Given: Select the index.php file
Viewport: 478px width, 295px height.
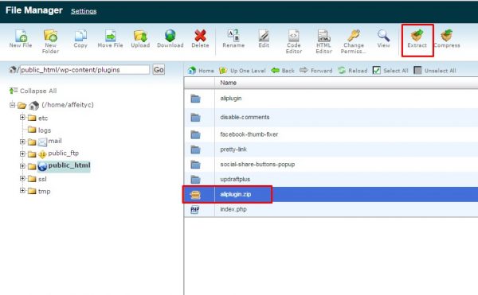Looking at the screenshot, I should (331, 209).
